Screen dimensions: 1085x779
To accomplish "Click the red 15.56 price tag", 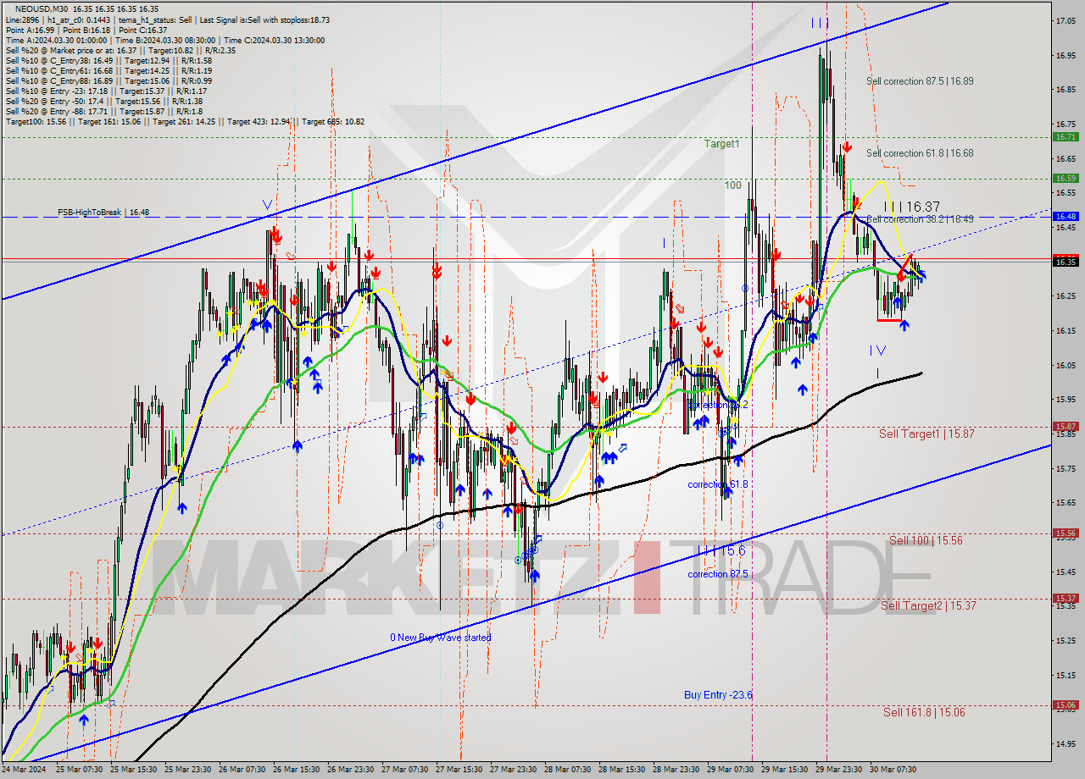I will click(x=1066, y=533).
